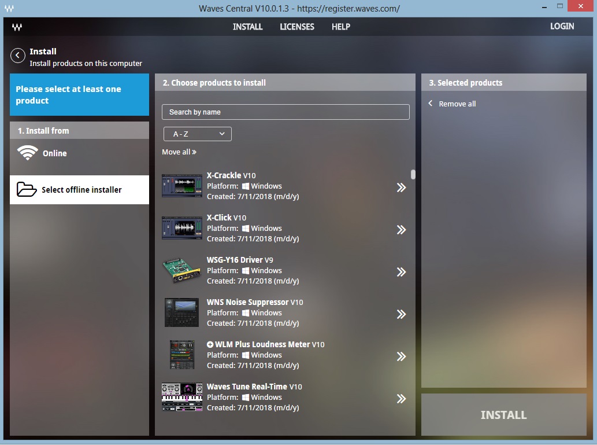Move X-Crackle V10 to selected products

401,187
